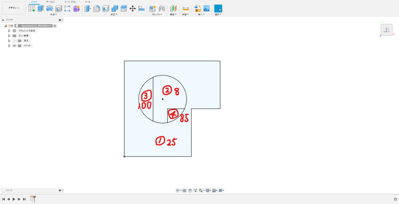
Task: Toggle visibility of Question3-12 root component
Action: point(12,26)
